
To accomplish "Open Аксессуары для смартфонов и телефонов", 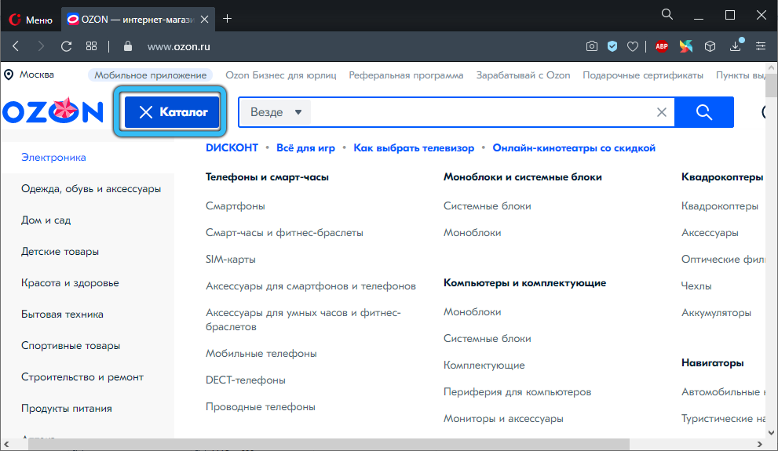I will click(311, 286).
